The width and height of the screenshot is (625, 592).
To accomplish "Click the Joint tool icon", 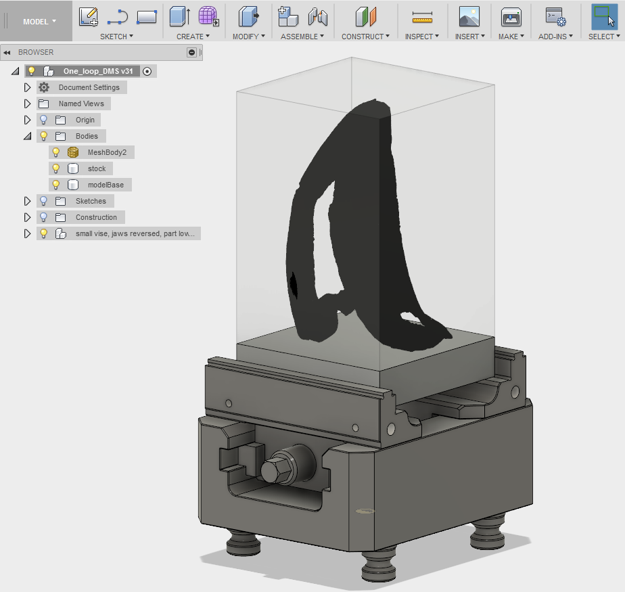I will tap(318, 17).
